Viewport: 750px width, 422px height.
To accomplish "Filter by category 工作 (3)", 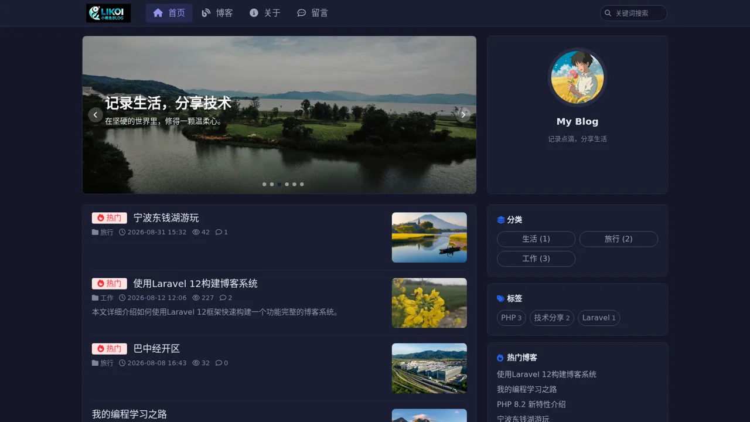I will [536, 258].
